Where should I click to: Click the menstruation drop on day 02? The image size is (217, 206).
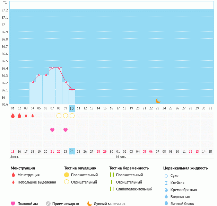[19, 116]
